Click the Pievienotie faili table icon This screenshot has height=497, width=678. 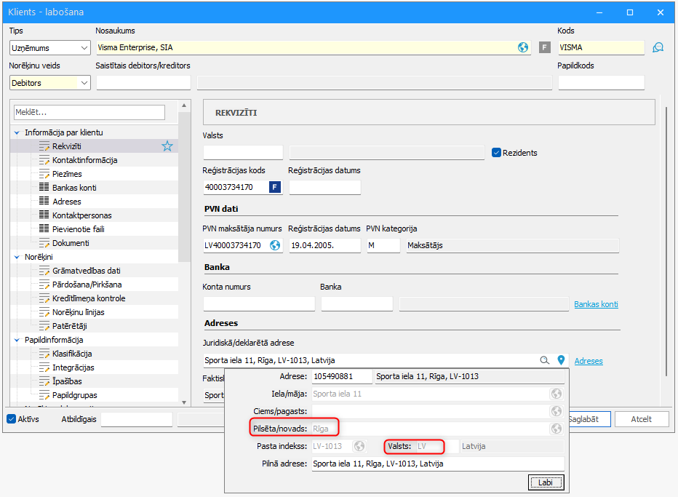tap(44, 228)
